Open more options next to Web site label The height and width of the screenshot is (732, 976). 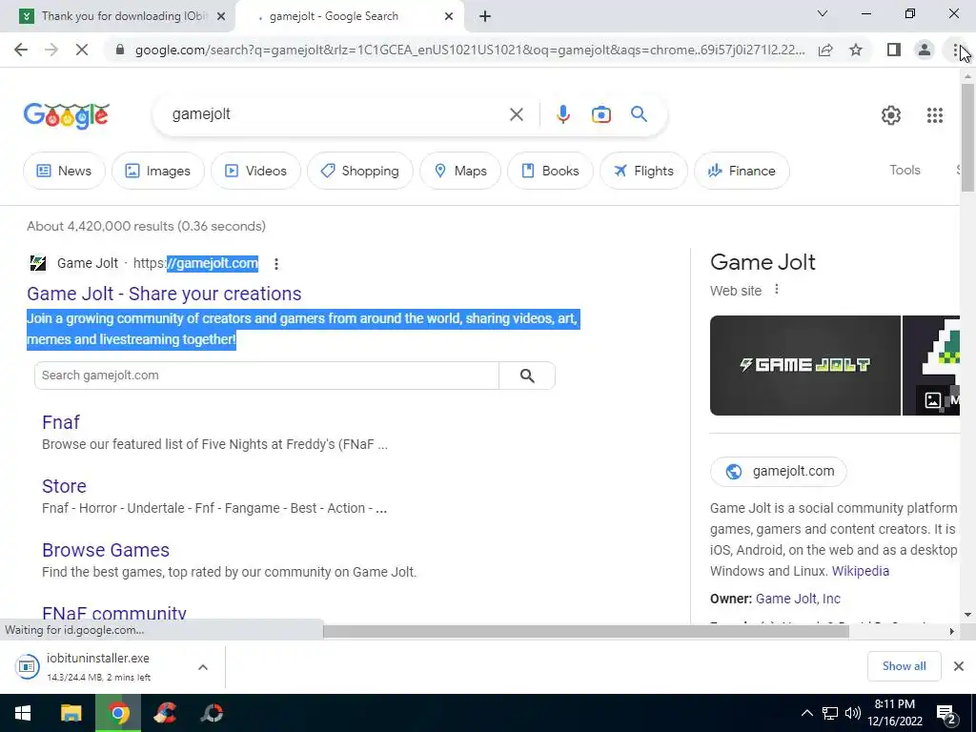click(776, 290)
